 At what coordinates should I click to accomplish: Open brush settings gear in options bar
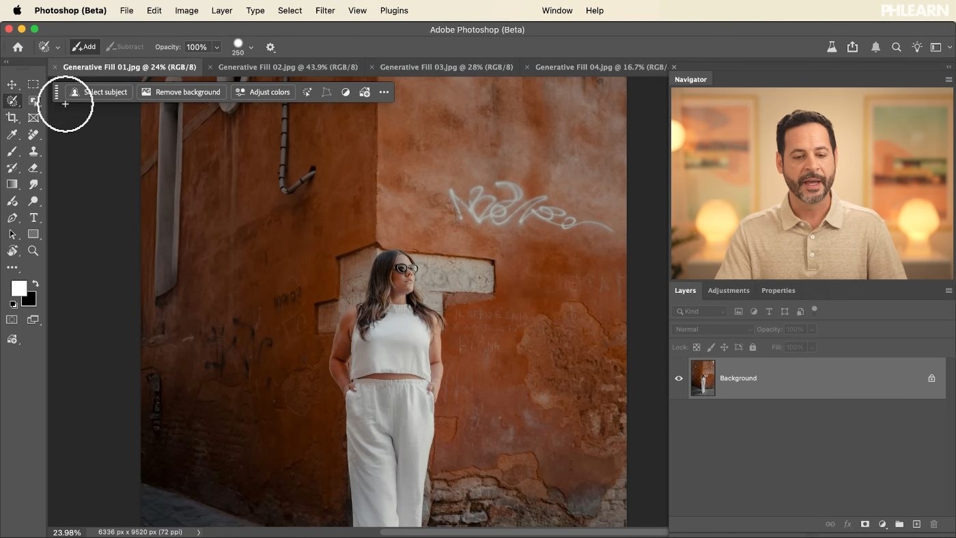pyautogui.click(x=270, y=47)
